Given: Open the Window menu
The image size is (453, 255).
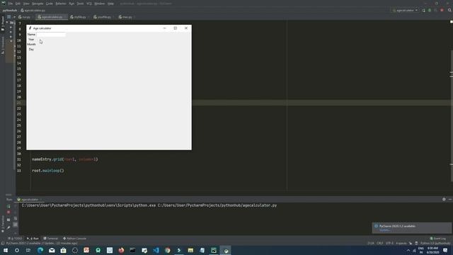Looking at the screenshot, I should [100, 4].
